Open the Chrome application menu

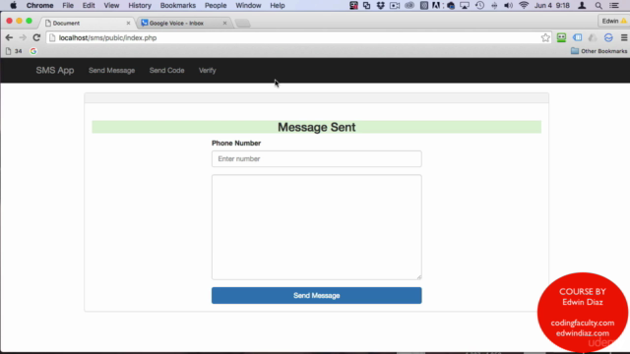pos(39,6)
